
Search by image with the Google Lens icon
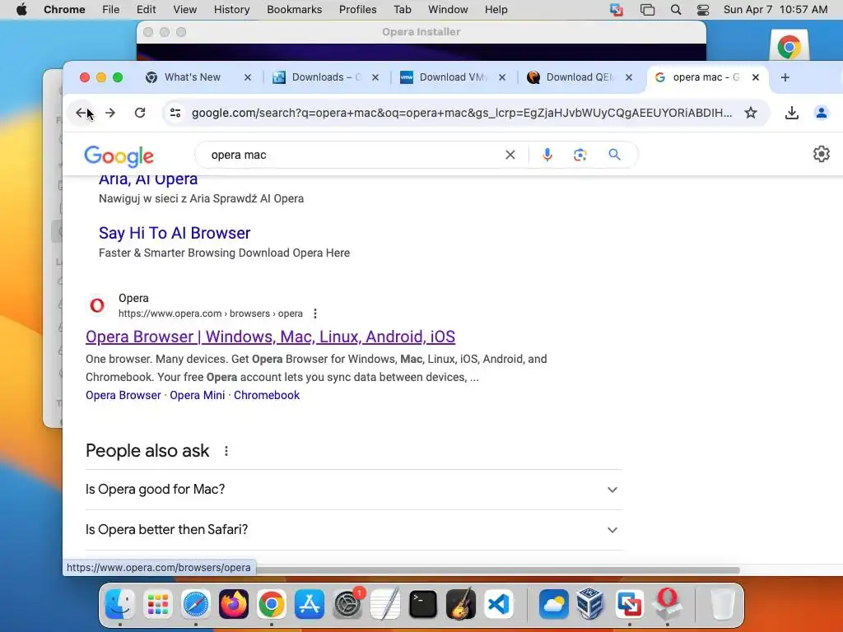(x=580, y=155)
